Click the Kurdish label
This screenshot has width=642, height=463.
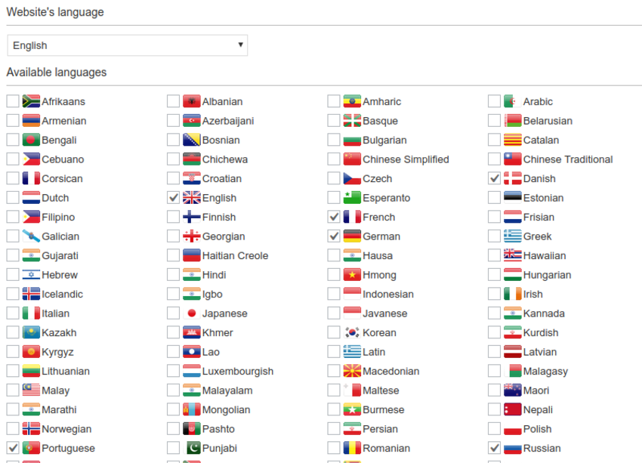point(541,333)
